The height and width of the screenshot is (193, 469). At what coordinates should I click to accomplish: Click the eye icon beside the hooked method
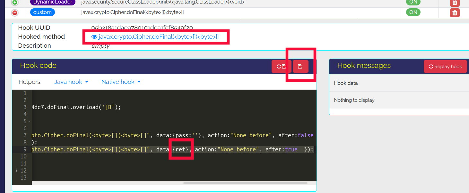click(x=94, y=37)
